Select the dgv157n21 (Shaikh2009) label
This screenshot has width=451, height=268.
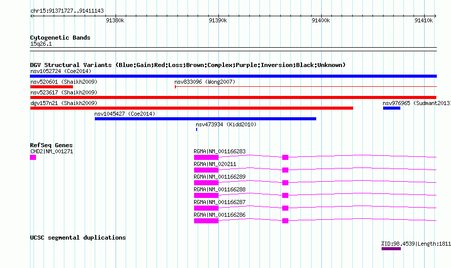[64, 103]
